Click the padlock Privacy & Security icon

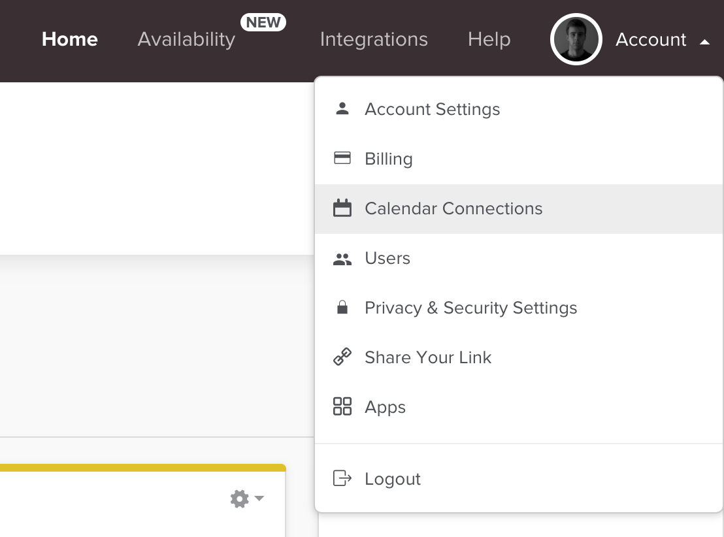(x=342, y=308)
